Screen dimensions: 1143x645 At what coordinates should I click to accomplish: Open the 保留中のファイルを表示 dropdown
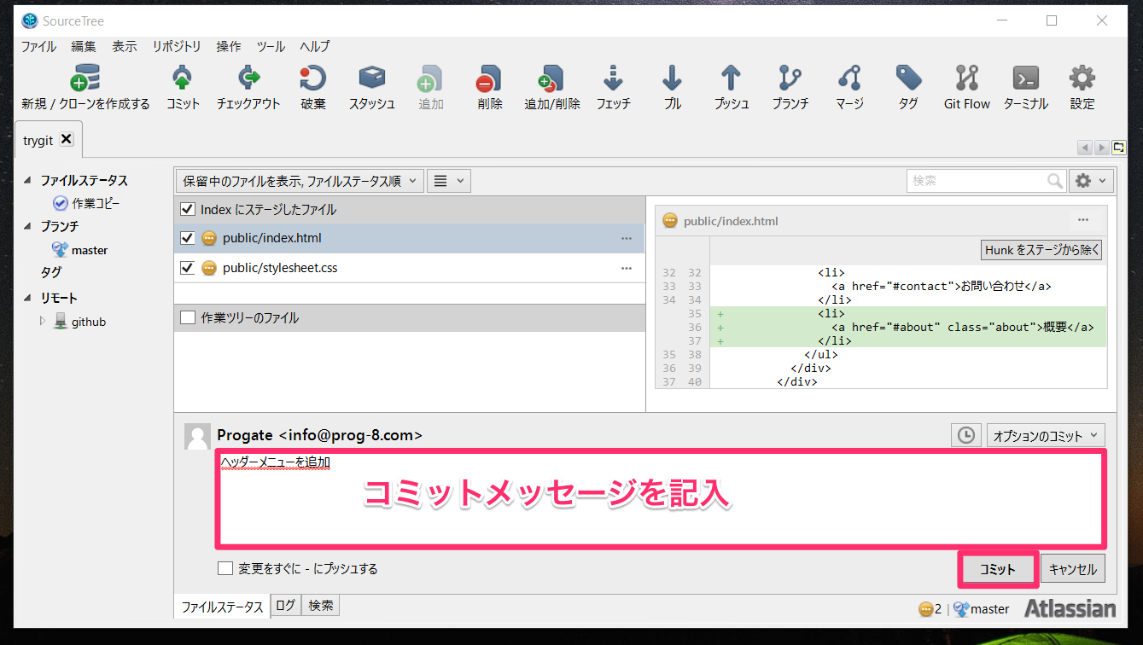[294, 180]
